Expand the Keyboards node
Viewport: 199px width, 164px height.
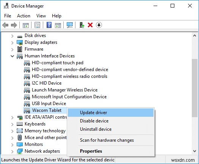[12, 124]
